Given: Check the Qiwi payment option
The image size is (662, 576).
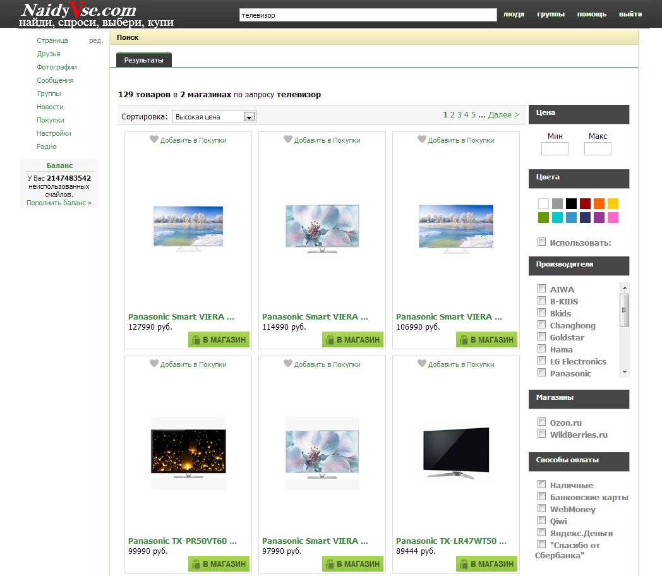Looking at the screenshot, I should [541, 520].
